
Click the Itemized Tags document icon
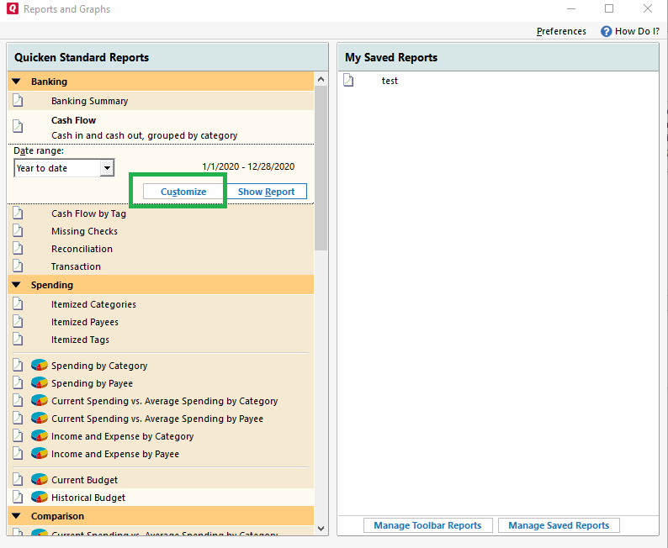[x=18, y=339]
